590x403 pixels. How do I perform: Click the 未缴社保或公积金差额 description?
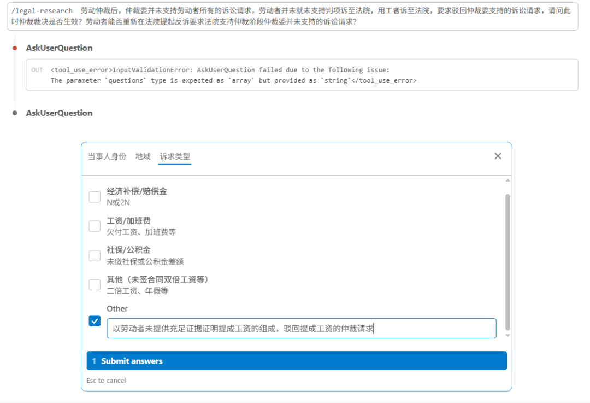point(145,261)
